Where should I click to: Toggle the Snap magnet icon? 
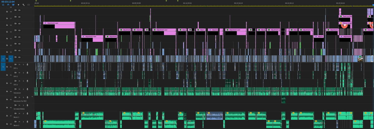point(8,5)
